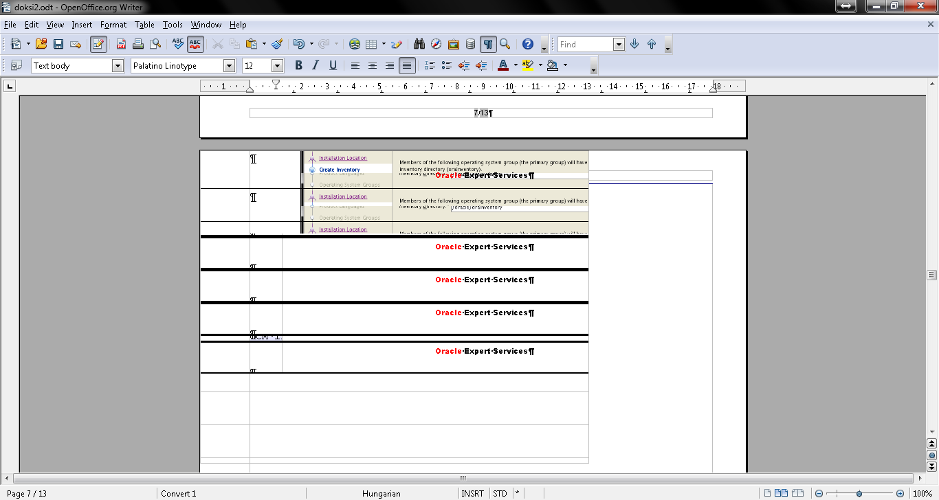
Task: Click inside the Find text field
Action: (585, 44)
